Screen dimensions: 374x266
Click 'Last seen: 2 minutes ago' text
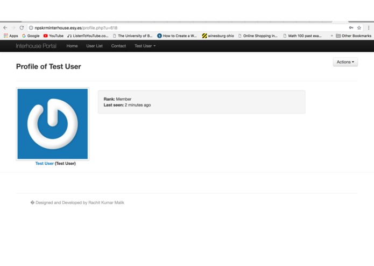pos(127,105)
